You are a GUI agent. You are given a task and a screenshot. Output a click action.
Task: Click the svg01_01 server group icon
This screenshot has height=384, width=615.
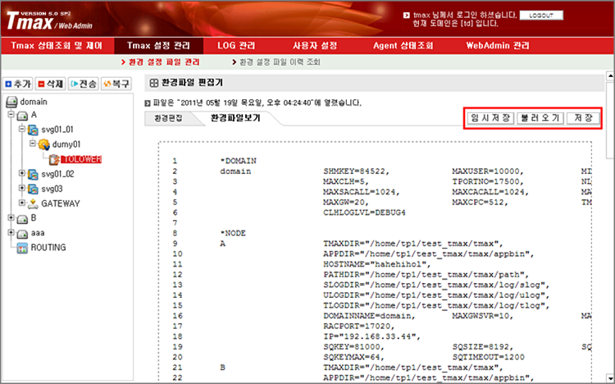(33, 130)
